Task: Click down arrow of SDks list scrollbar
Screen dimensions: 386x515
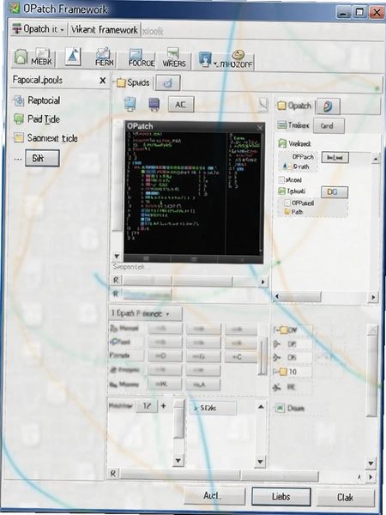Action: (x=260, y=462)
